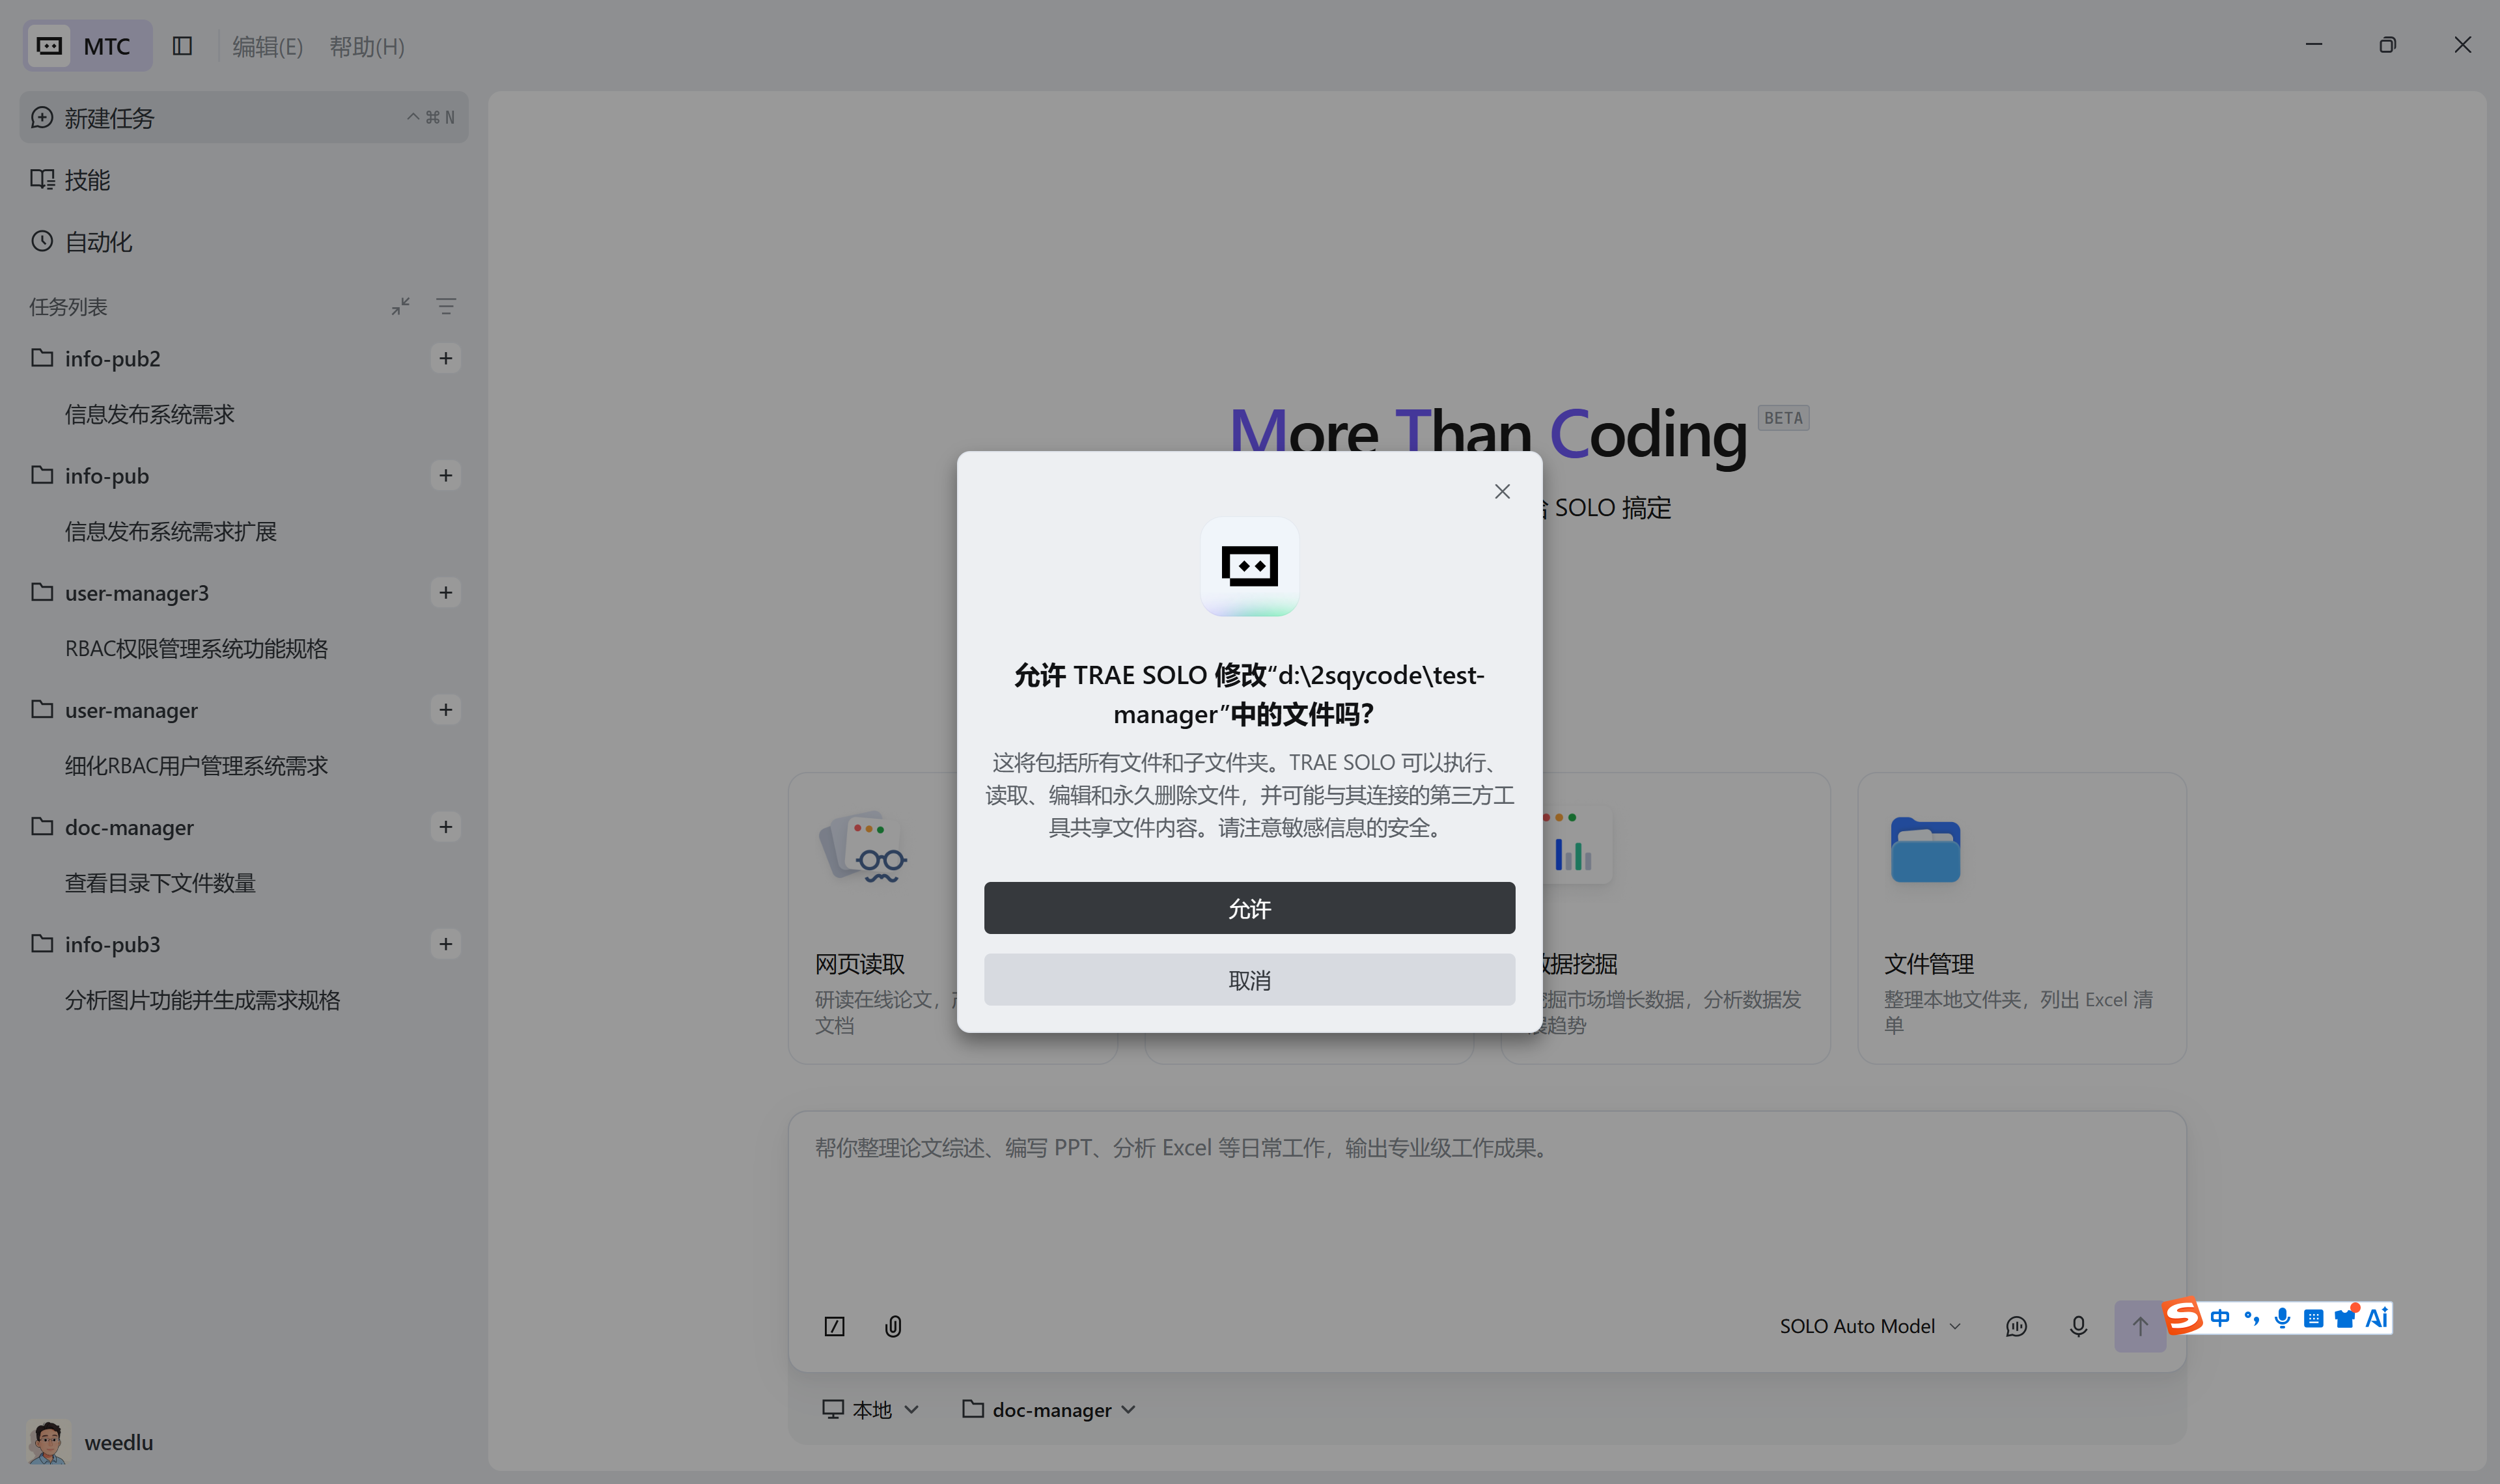Viewport: 2500px width, 1484px height.
Task: Send the prompt with arrow button
Action: click(2140, 1326)
